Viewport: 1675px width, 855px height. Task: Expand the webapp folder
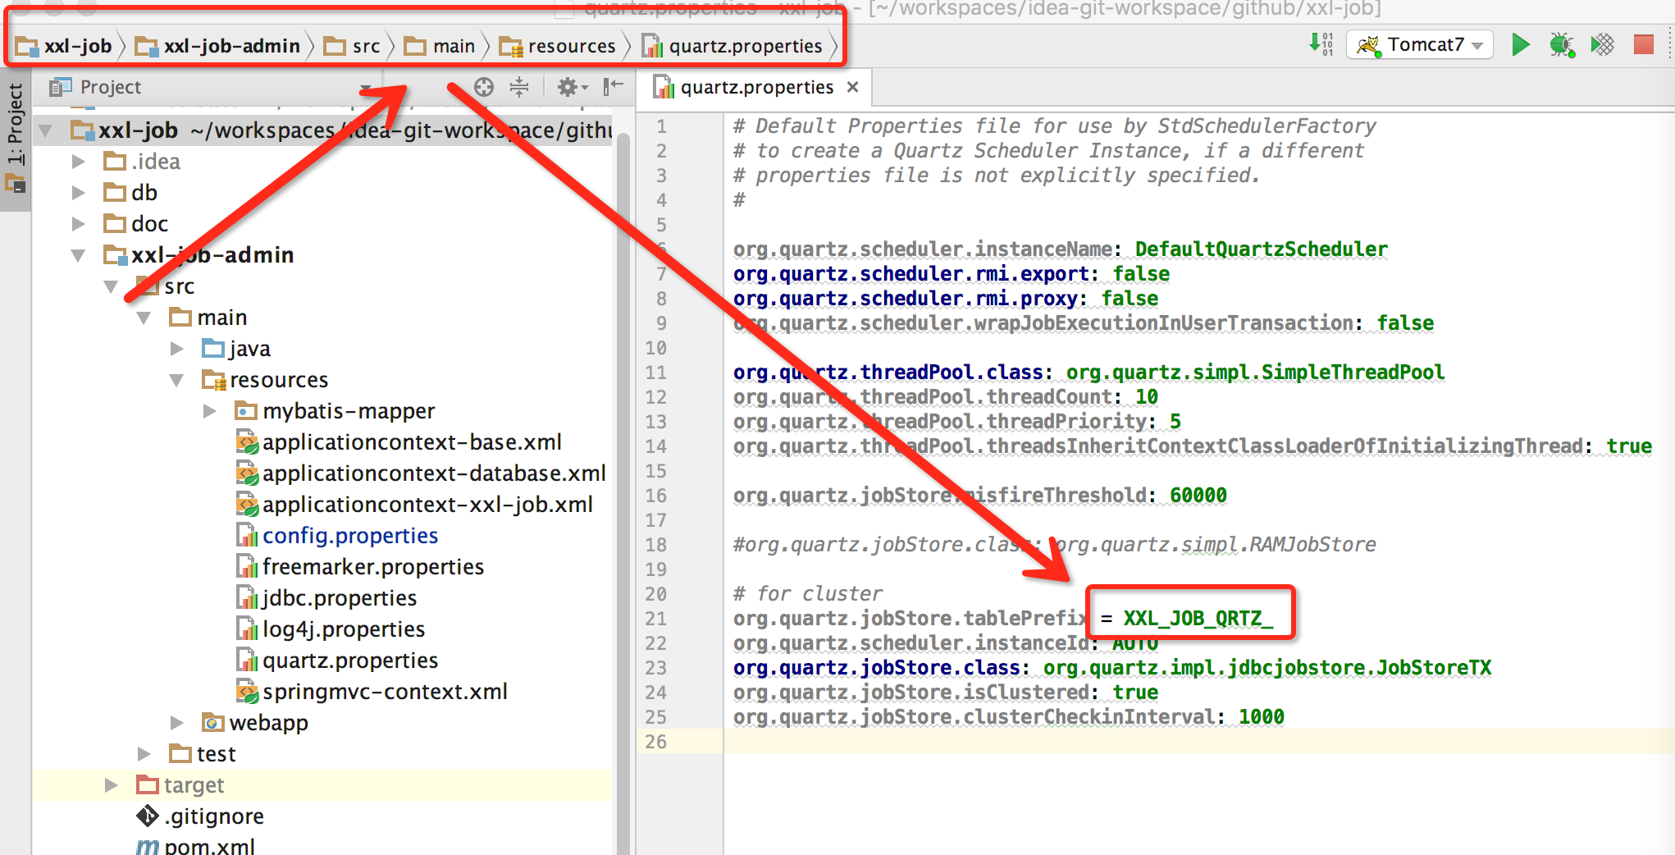[177, 723]
